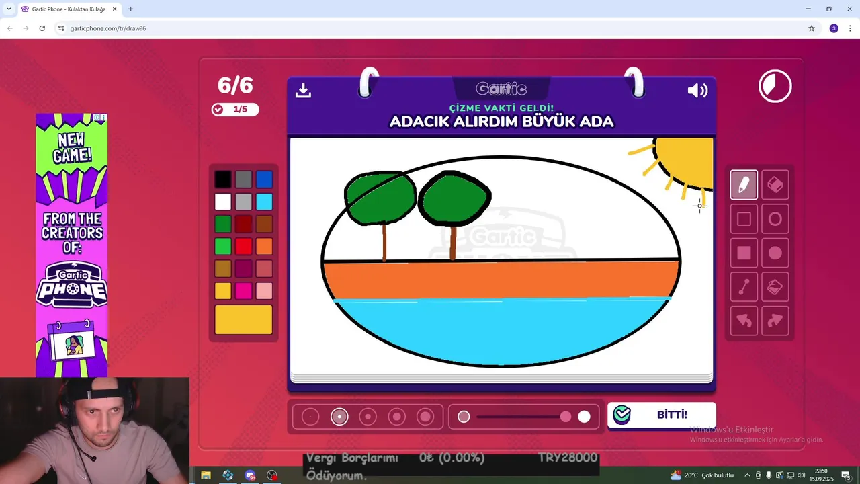Show hidden system tray icons
Image resolution: width=860 pixels, height=484 pixels.
click(747, 475)
